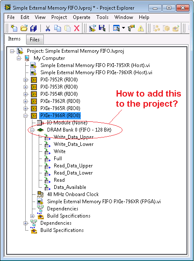This screenshot has width=194, height=261.
Task: Open the Tools menu
Action: [102, 17]
